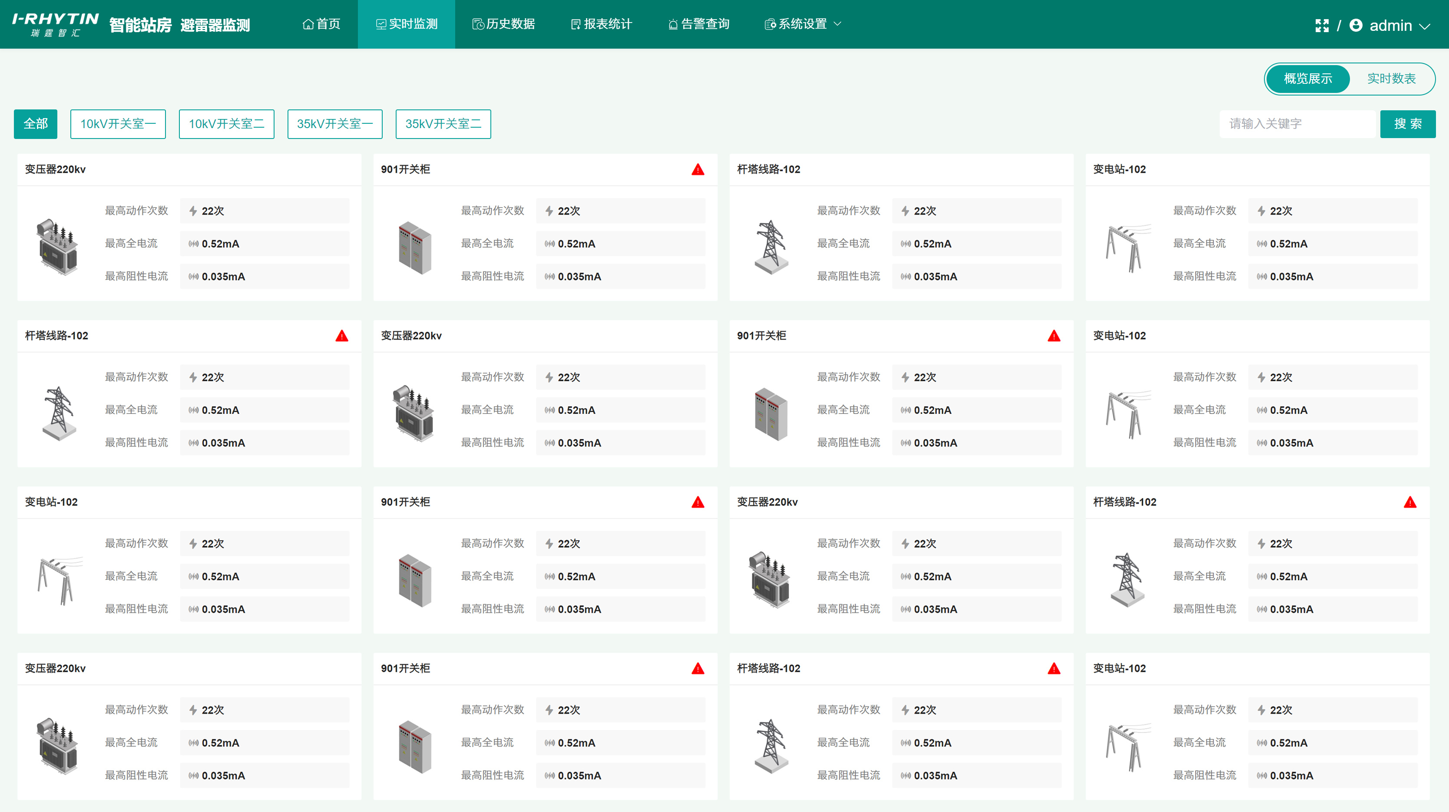Switch to 实时数表 view mode

pos(1391,79)
